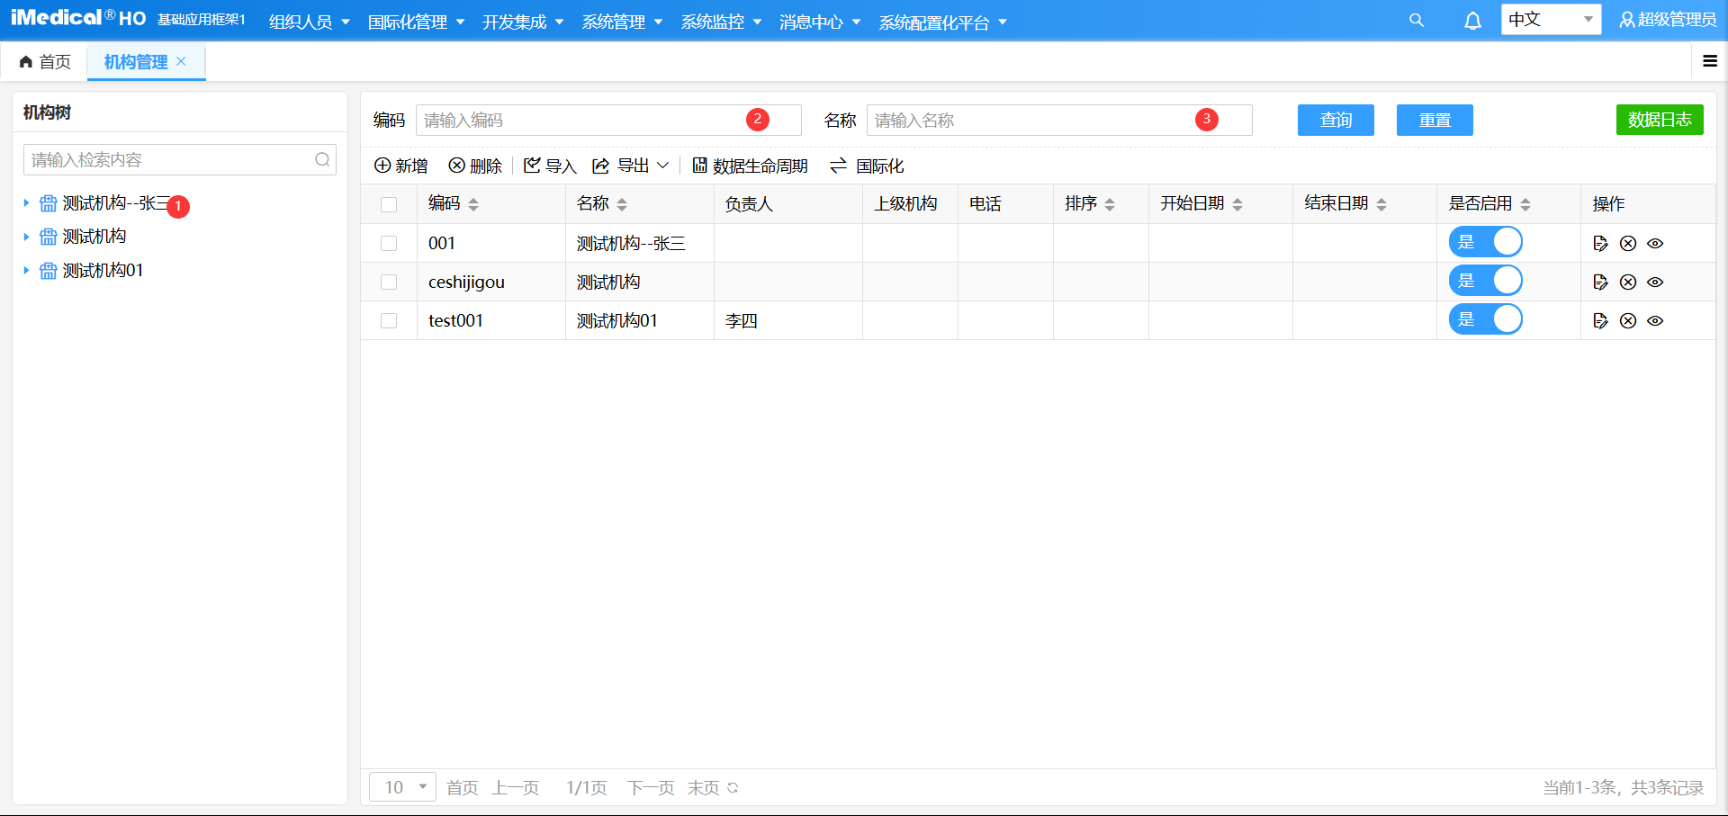Click the search icon in 机构树 search box
Image resolution: width=1728 pixels, height=816 pixels.
[x=322, y=160]
